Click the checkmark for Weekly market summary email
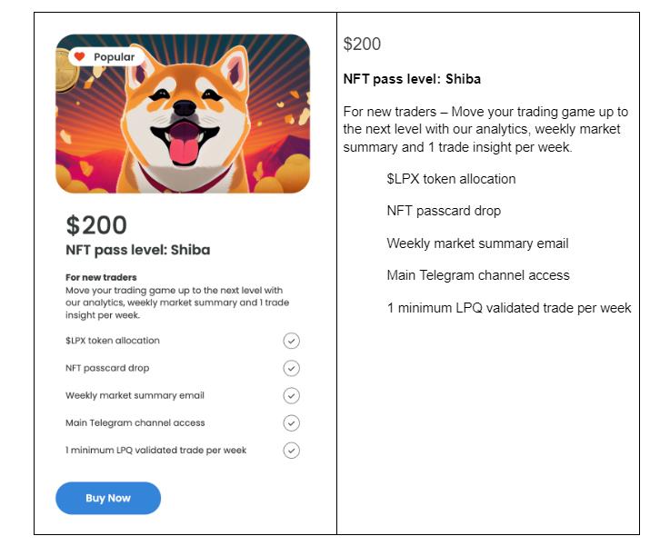 click(291, 395)
